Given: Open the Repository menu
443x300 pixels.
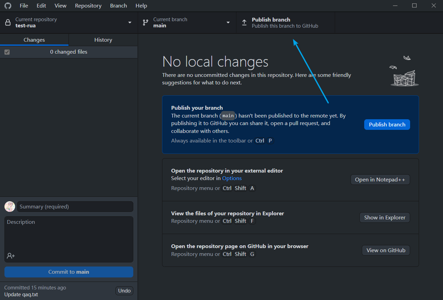Looking at the screenshot, I should (88, 5).
